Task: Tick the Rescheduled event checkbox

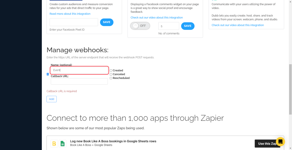Action: (x=111, y=78)
